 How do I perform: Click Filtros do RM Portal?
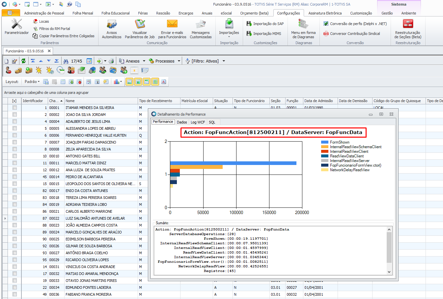pos(51,29)
